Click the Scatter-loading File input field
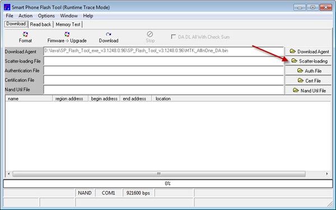Screen dimensions: 336x210 click(x=164, y=61)
